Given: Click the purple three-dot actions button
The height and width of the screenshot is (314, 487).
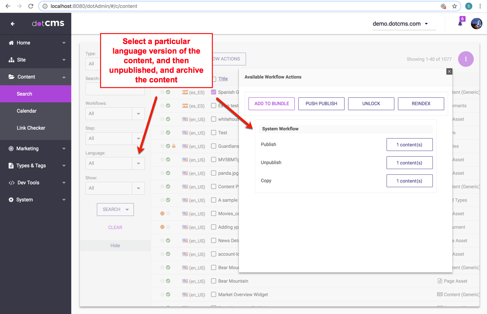Looking at the screenshot, I should [x=466, y=59].
